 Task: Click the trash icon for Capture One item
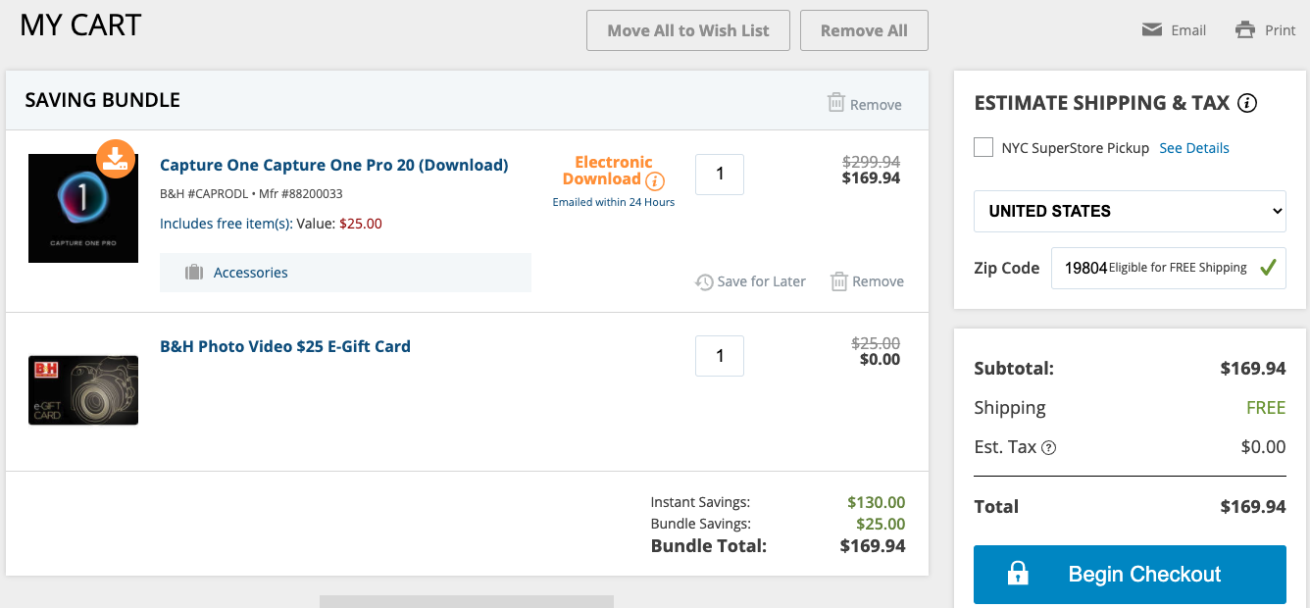pyautogui.click(x=839, y=281)
